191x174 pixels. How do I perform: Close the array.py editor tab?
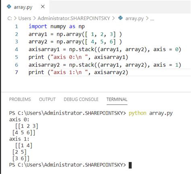coord(43,6)
